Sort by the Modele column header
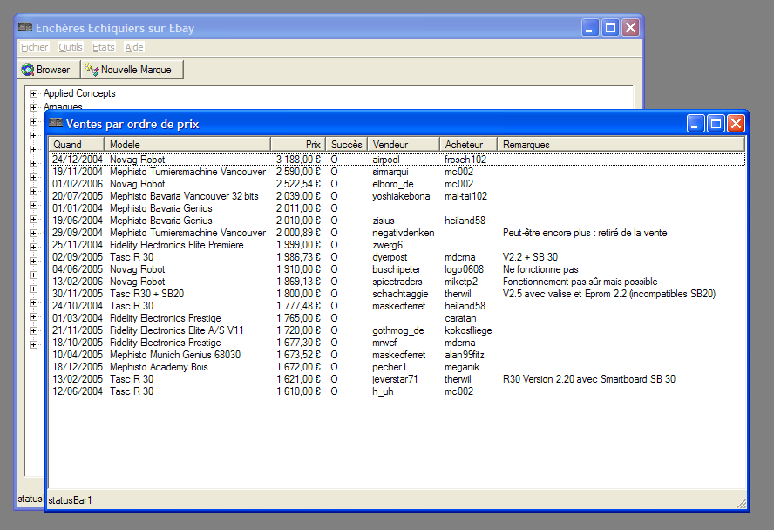Image resolution: width=774 pixels, height=530 pixels. coord(187,144)
